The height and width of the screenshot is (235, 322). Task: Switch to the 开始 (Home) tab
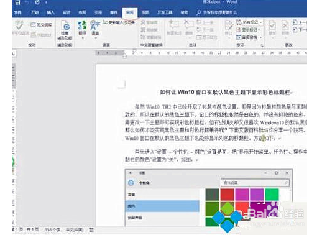click(x=35, y=12)
